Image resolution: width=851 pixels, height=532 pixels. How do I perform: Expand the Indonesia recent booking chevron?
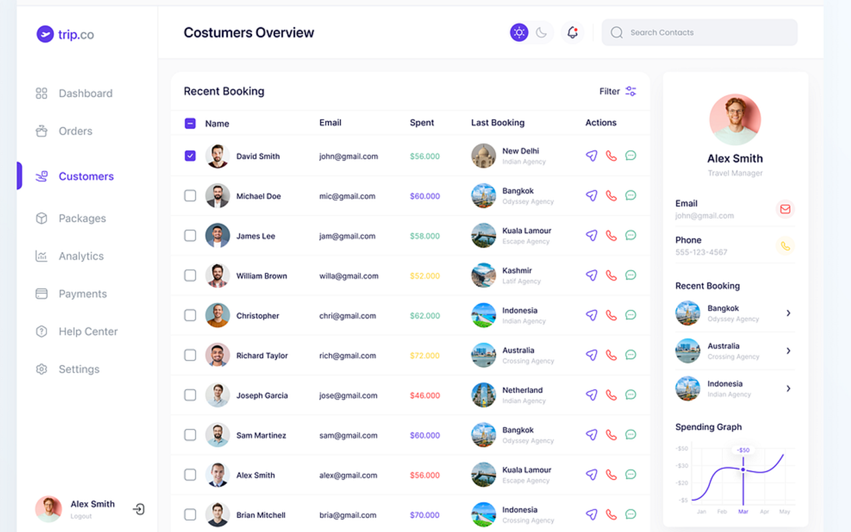pyautogui.click(x=789, y=388)
